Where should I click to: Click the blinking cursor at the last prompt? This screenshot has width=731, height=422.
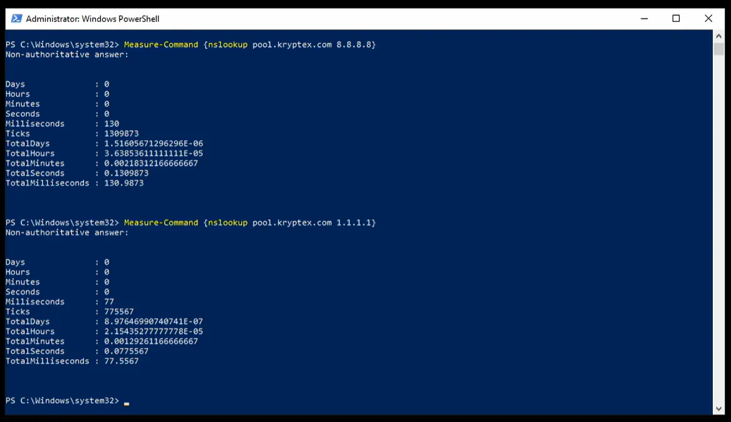tap(126, 403)
